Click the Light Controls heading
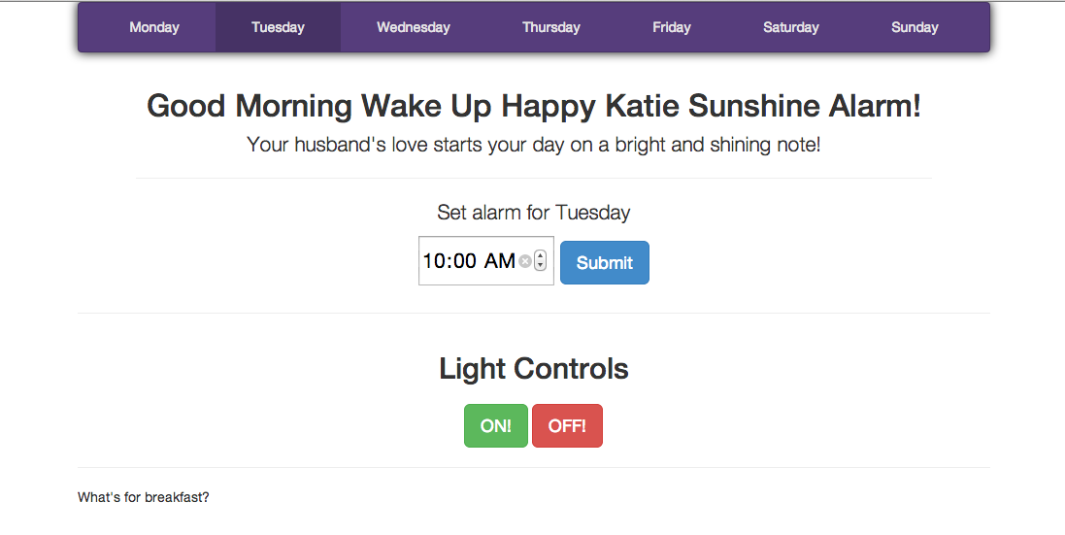The height and width of the screenshot is (535, 1065). tap(534, 369)
